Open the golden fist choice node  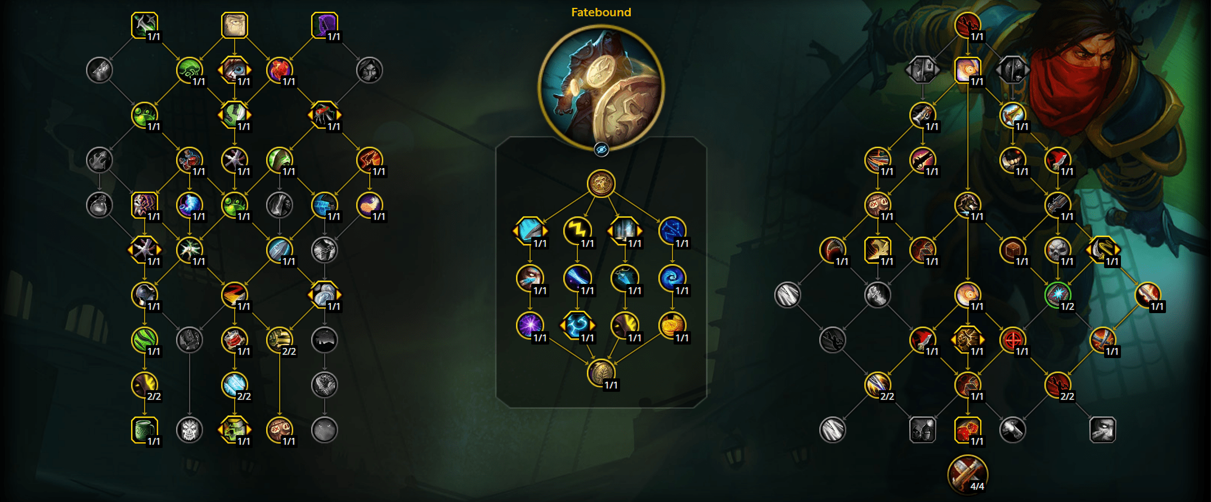pos(968,340)
